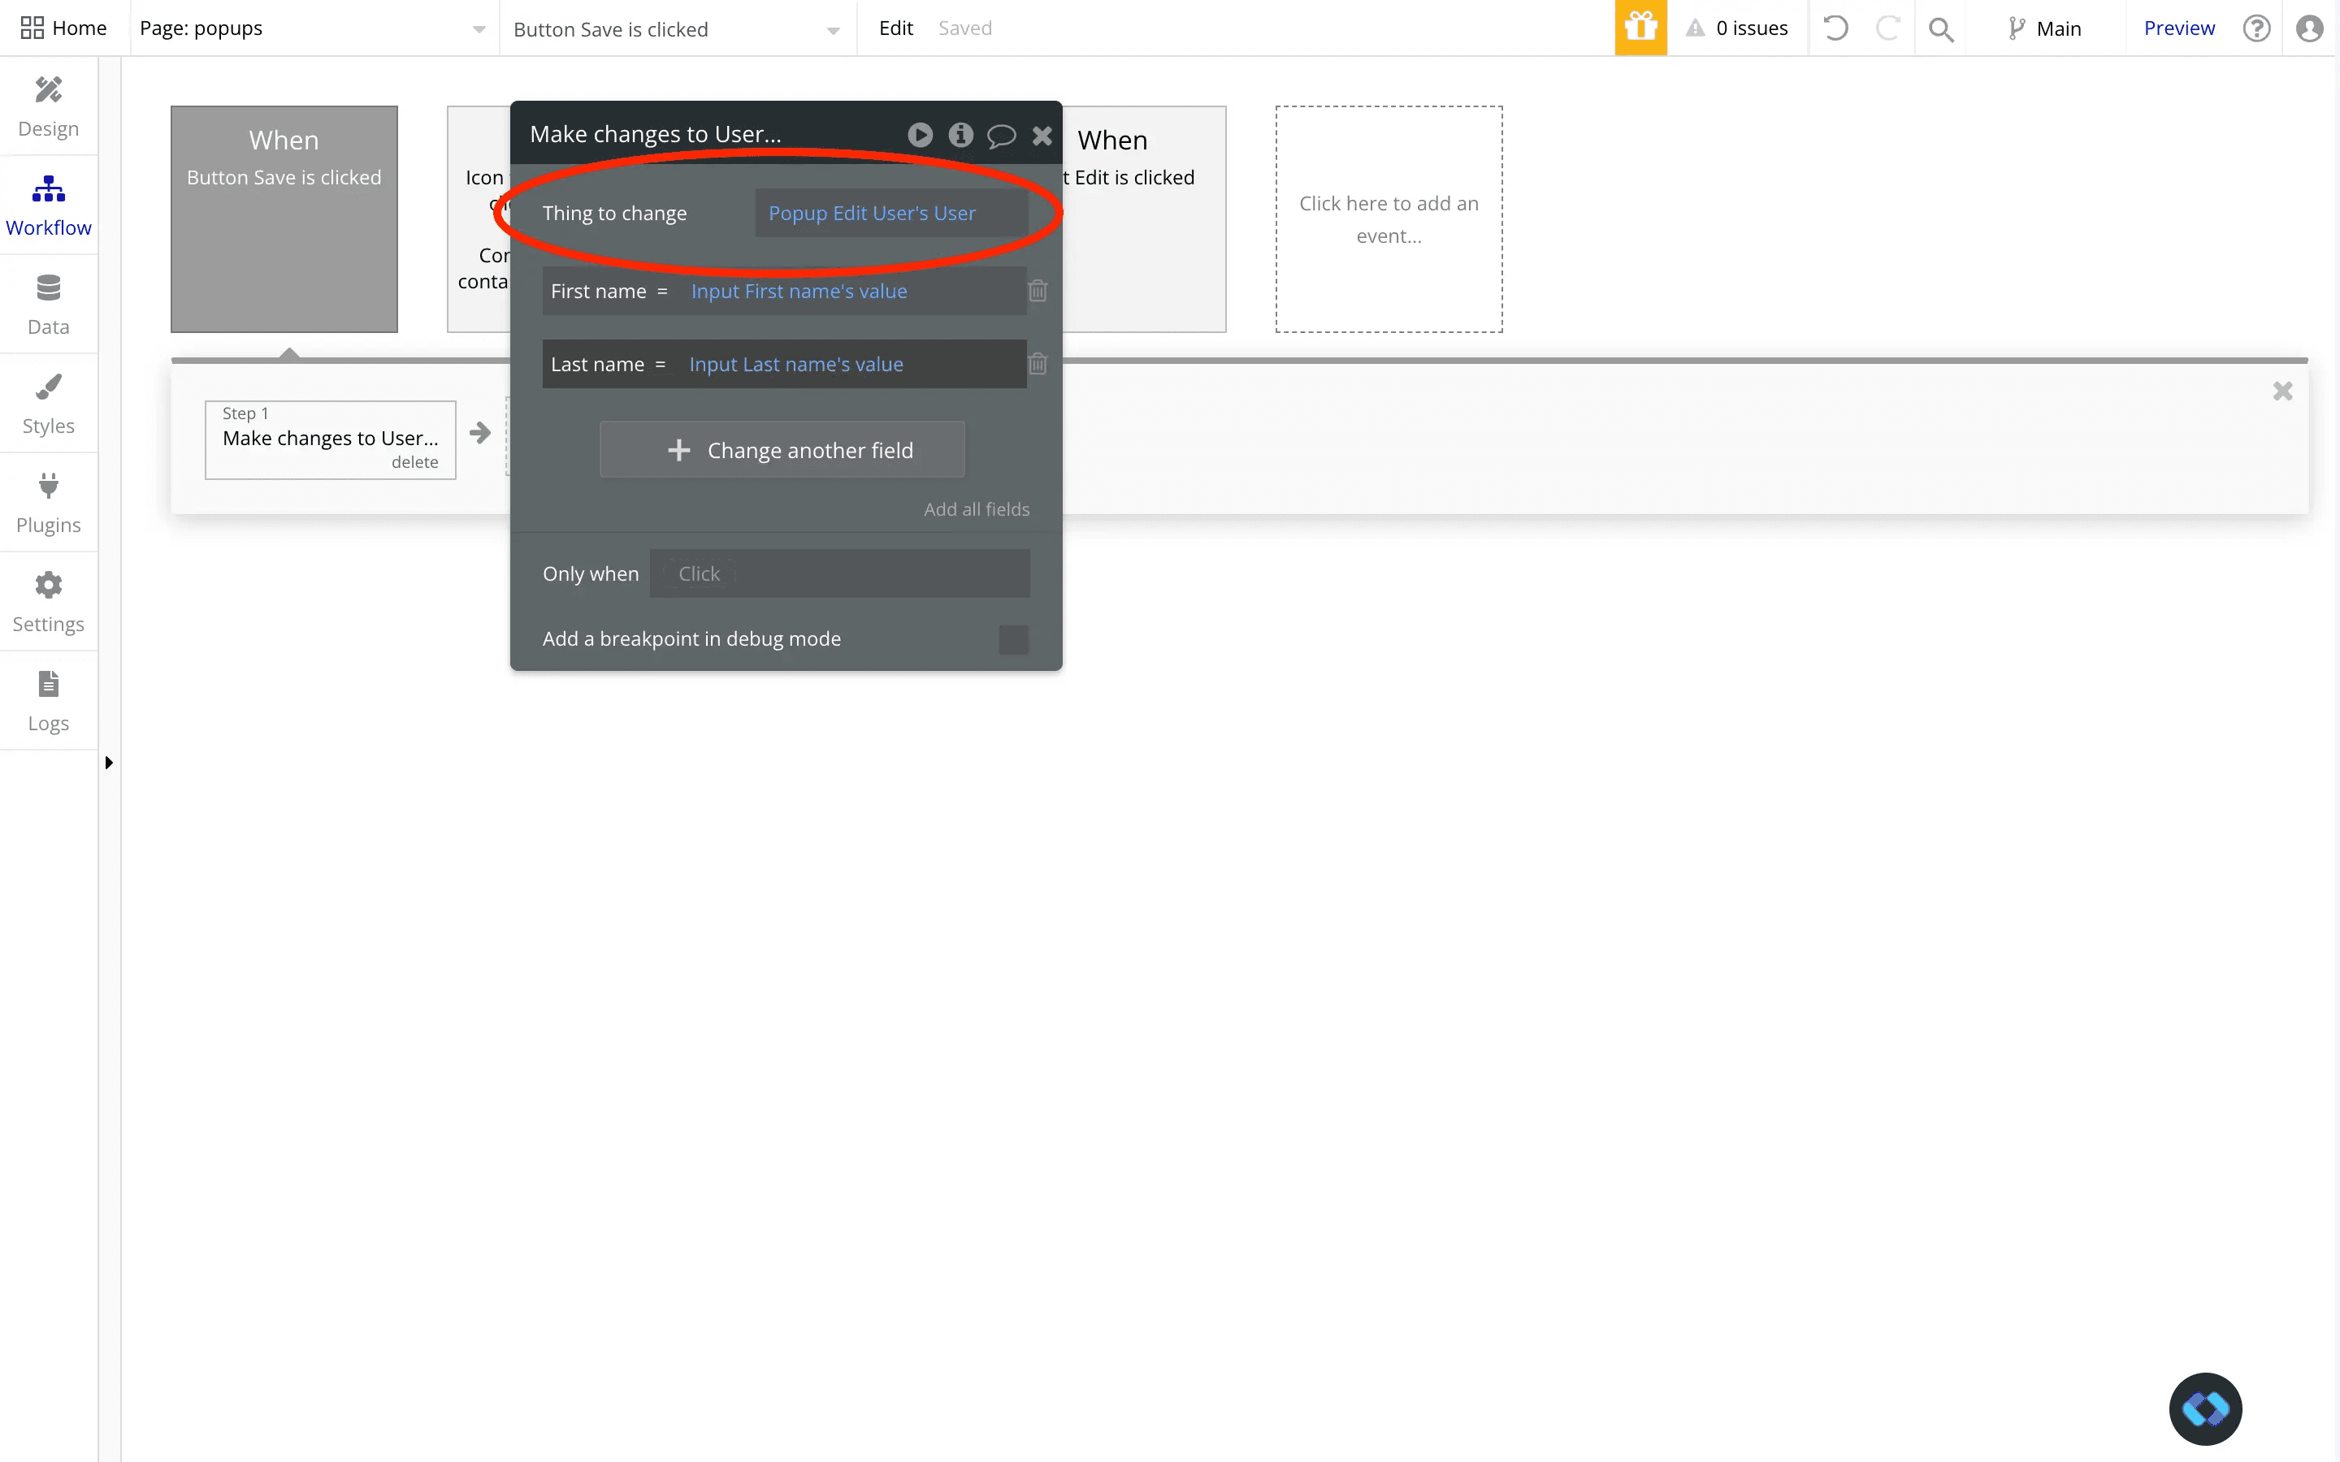Select the Edit tab at the top

[895, 28]
